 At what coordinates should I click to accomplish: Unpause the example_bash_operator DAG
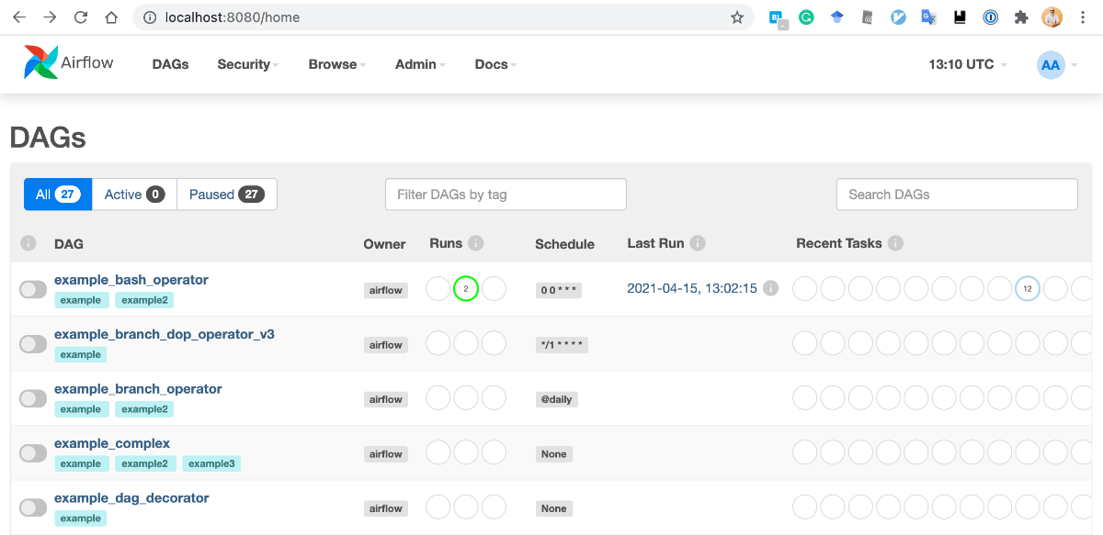pyautogui.click(x=33, y=290)
